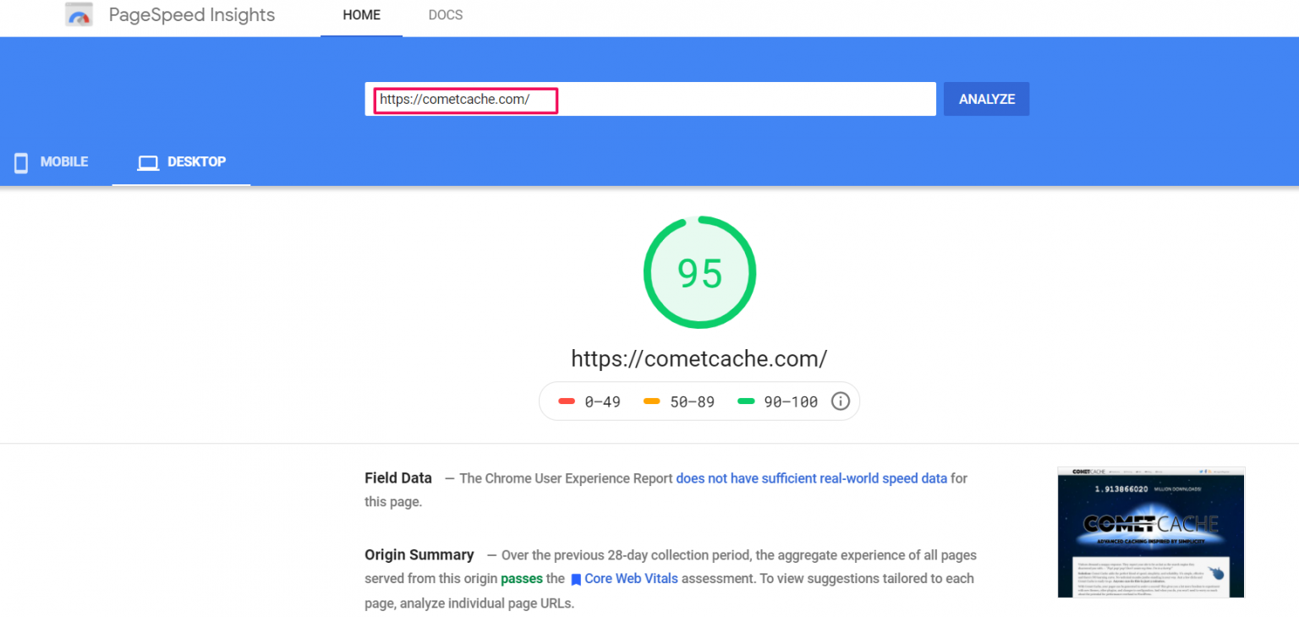Click the green 90-100 score indicator icon

point(745,401)
